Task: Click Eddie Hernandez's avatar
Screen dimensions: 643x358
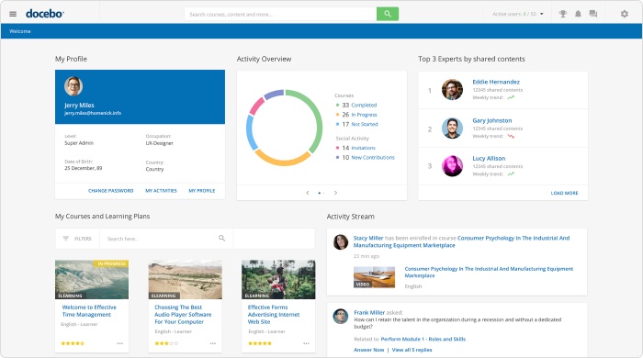Action: pyautogui.click(x=452, y=89)
